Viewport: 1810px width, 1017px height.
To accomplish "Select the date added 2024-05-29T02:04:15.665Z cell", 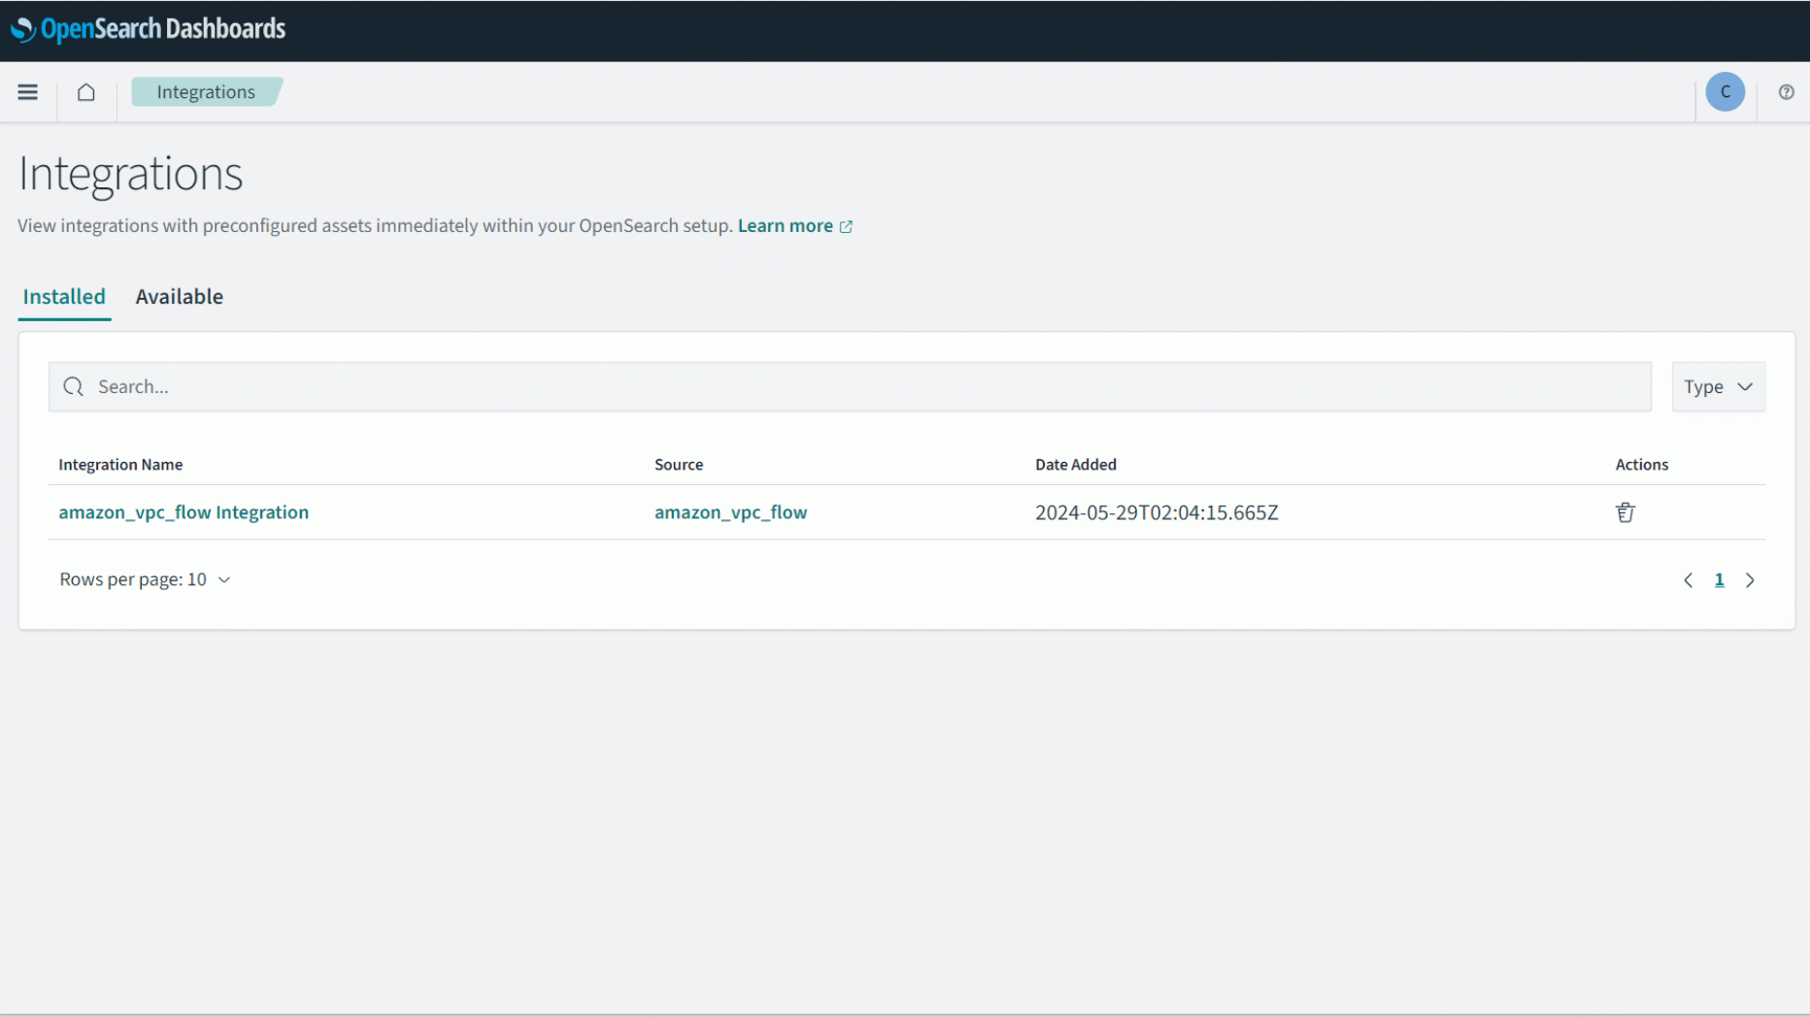I will (x=1156, y=512).
